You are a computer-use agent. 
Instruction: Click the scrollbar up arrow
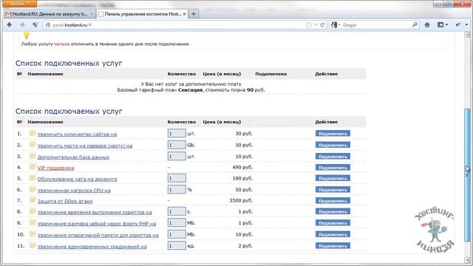tap(467, 35)
